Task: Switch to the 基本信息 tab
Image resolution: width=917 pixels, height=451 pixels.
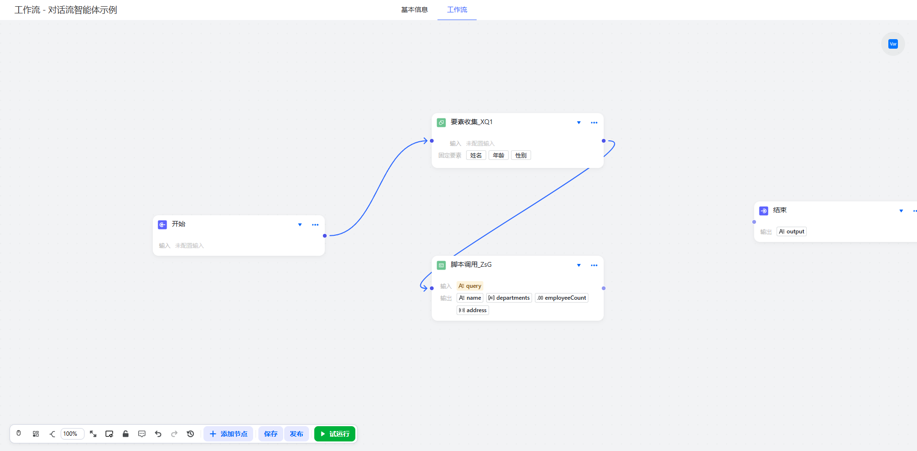Action: point(414,10)
